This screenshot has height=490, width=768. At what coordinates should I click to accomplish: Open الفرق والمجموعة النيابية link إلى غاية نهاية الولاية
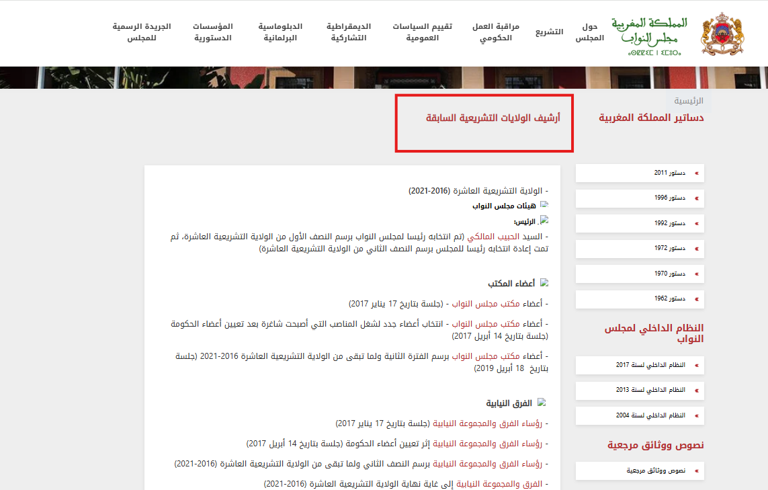[x=499, y=484]
